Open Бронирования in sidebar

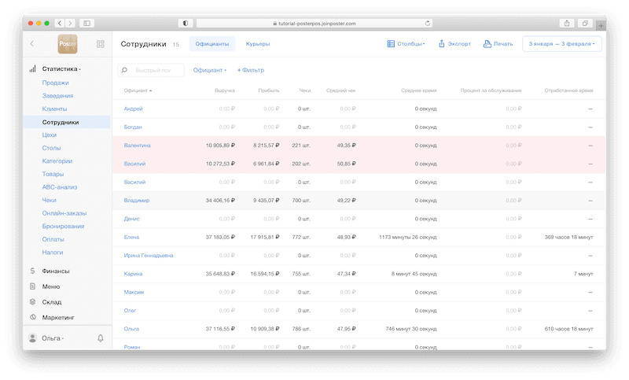click(x=63, y=227)
